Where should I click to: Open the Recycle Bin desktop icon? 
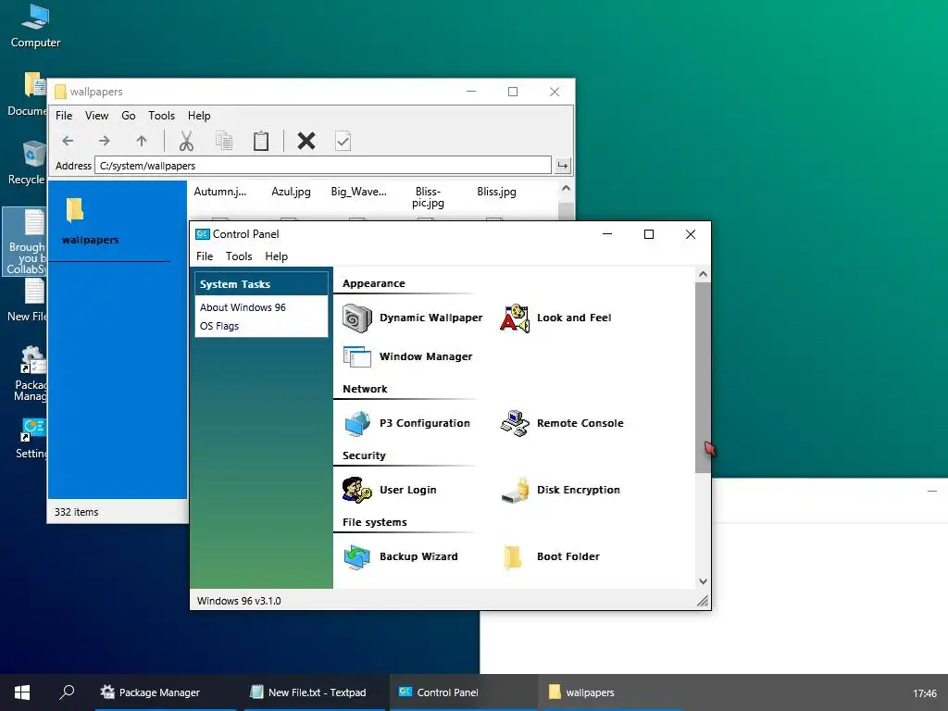point(27,162)
